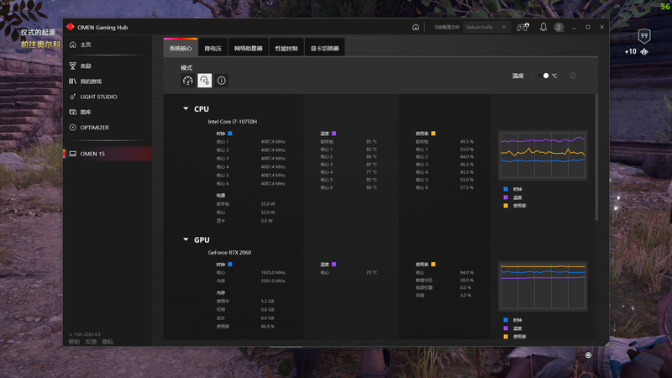Open LIGHT STUDIO from the sidebar
Viewport: 672px width, 378px height.
(x=98, y=97)
